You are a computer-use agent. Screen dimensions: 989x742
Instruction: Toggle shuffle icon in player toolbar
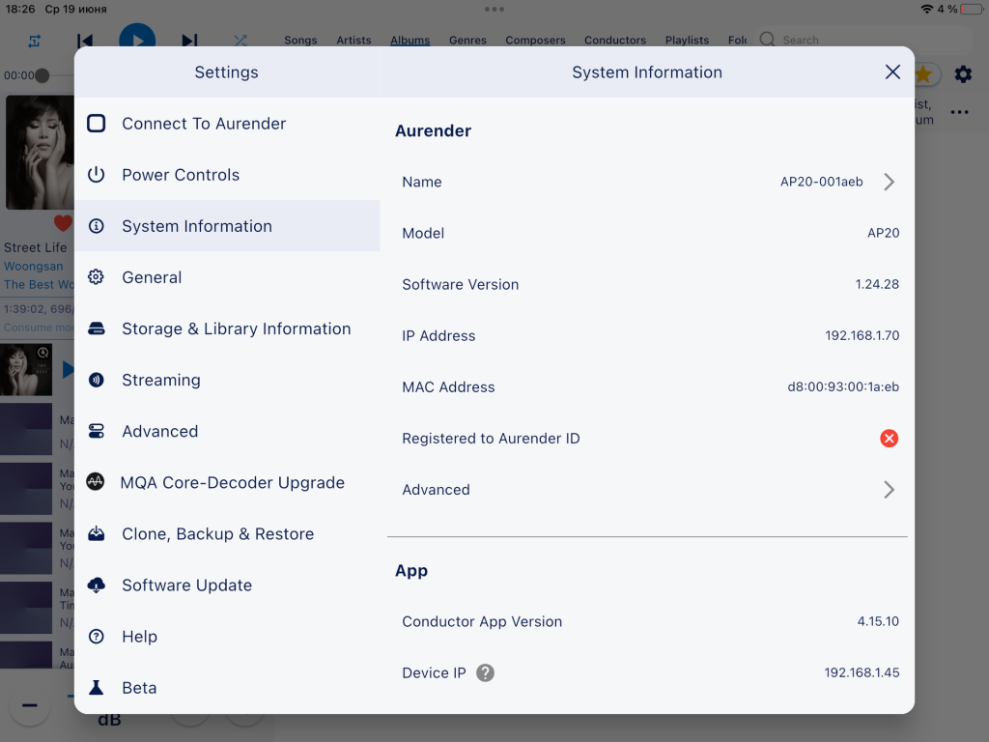point(240,41)
